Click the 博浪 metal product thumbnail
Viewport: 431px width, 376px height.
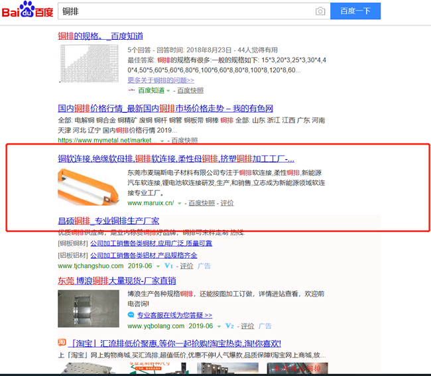pos(88,308)
